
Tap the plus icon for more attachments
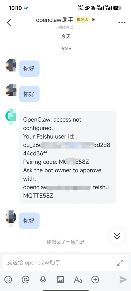point(95,280)
